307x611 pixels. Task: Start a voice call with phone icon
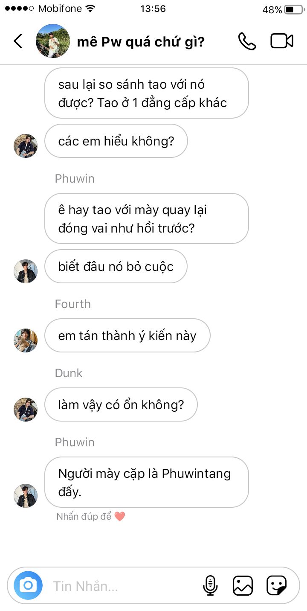point(247,41)
